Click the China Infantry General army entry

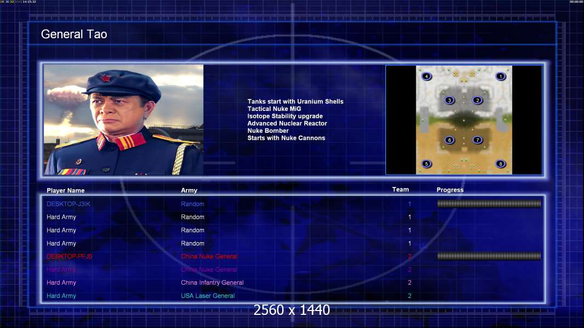213,283
